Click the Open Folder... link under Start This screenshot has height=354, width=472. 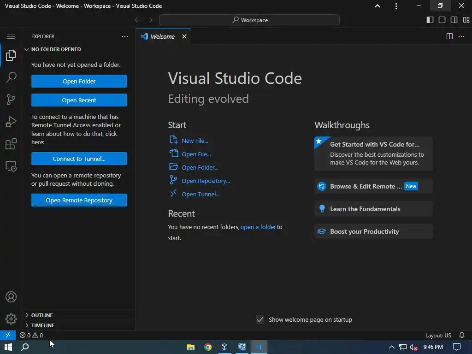(200, 167)
